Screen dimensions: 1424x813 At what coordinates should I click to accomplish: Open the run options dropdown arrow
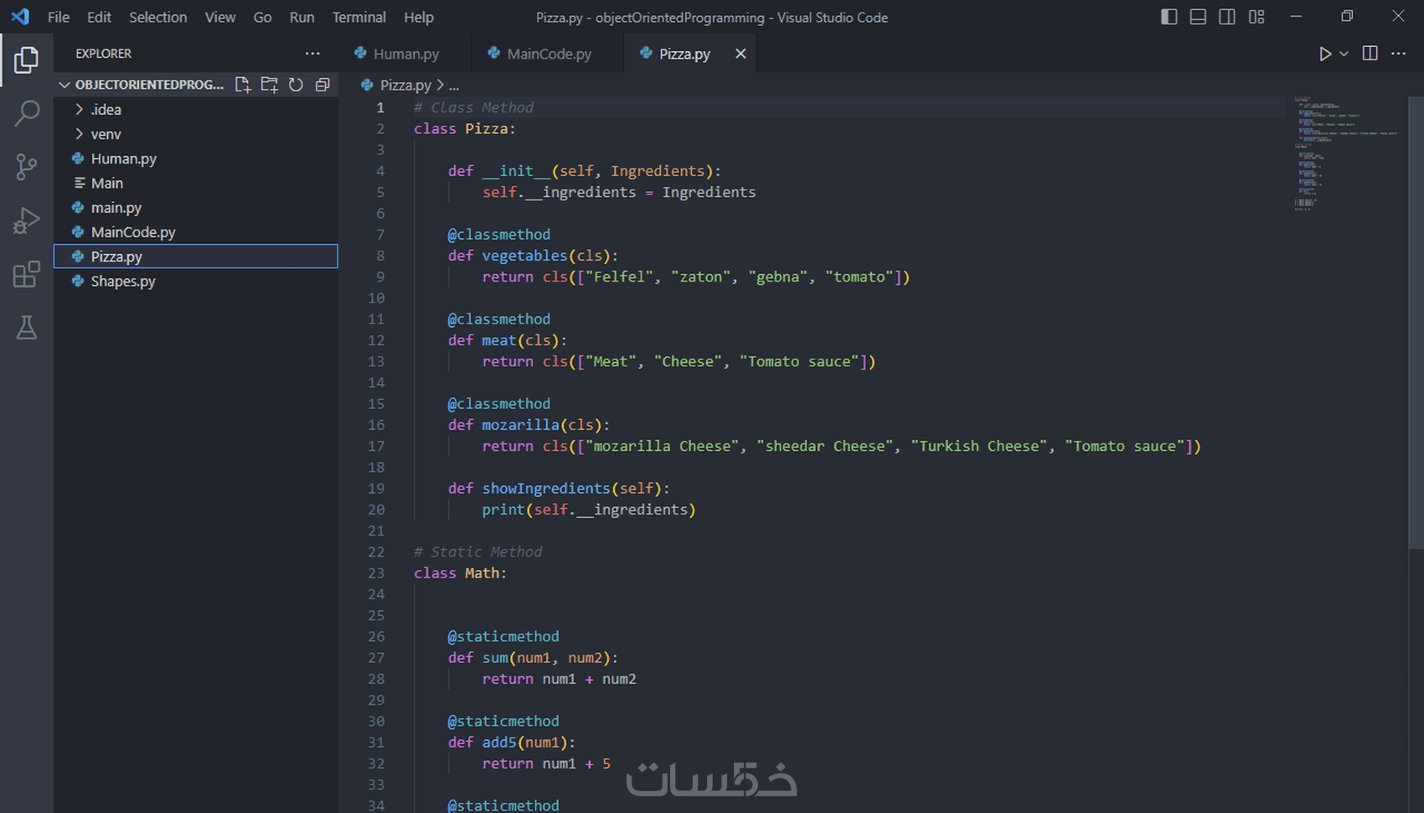(x=1344, y=54)
